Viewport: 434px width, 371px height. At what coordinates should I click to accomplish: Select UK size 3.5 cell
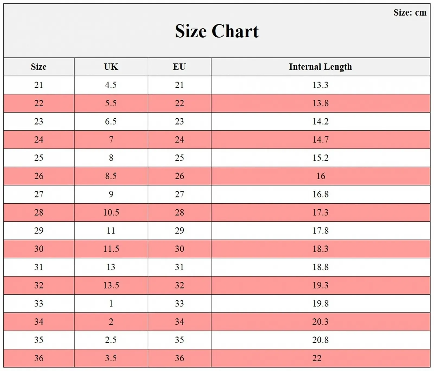[111, 358]
